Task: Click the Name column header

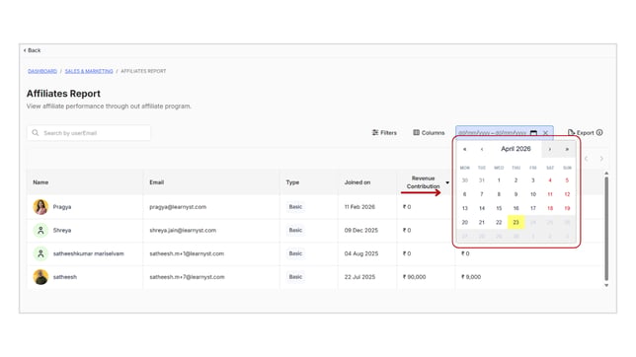Action: pyautogui.click(x=40, y=182)
